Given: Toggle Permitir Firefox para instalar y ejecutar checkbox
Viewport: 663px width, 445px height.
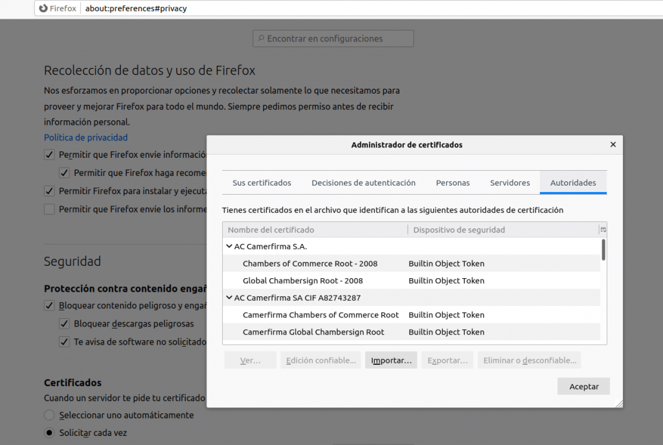Looking at the screenshot, I should point(49,191).
